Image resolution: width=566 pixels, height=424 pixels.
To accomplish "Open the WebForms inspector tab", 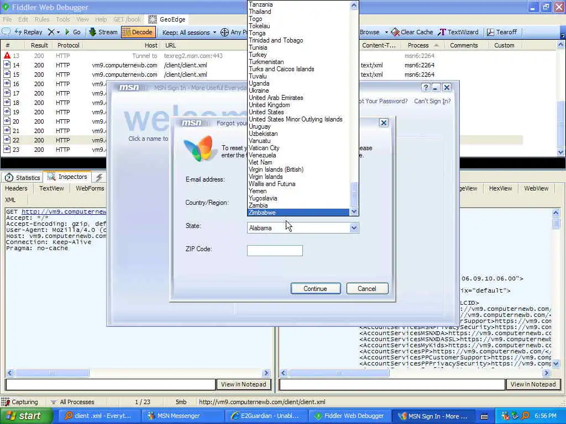I will point(90,188).
